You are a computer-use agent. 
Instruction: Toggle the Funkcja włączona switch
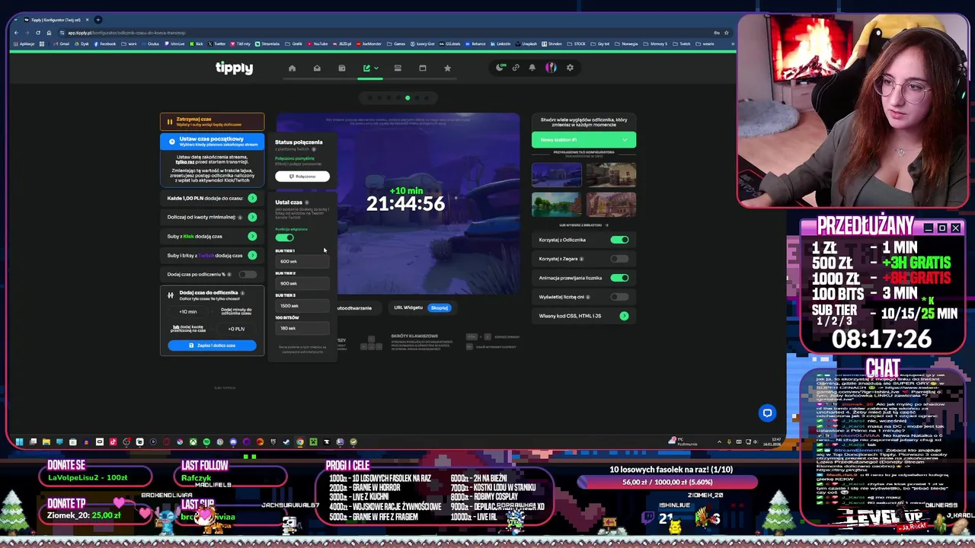(284, 237)
